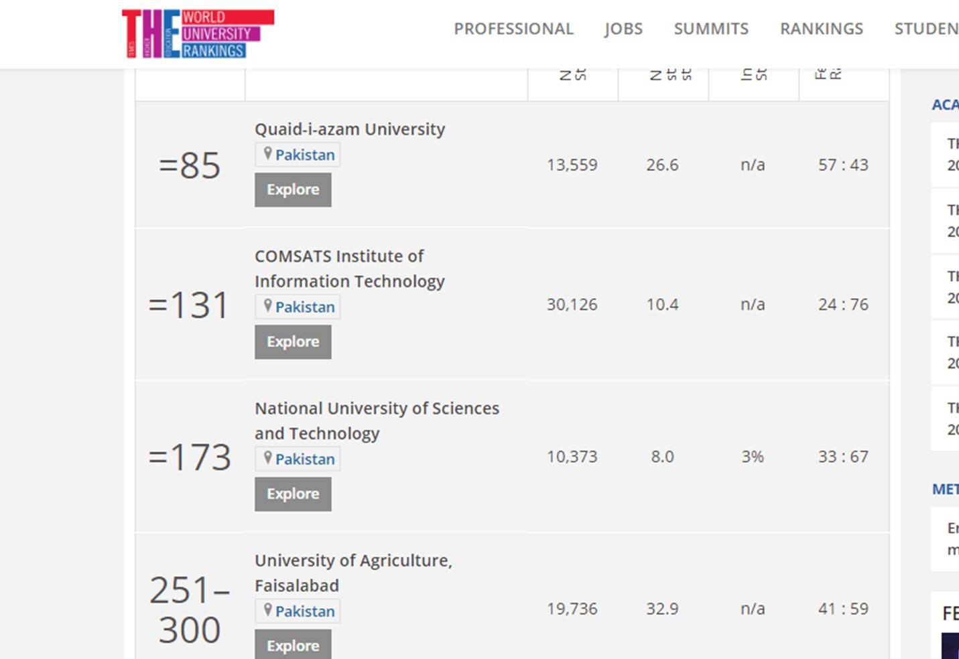
Task: Open National University of Sciences and Technology link
Action: (x=377, y=421)
